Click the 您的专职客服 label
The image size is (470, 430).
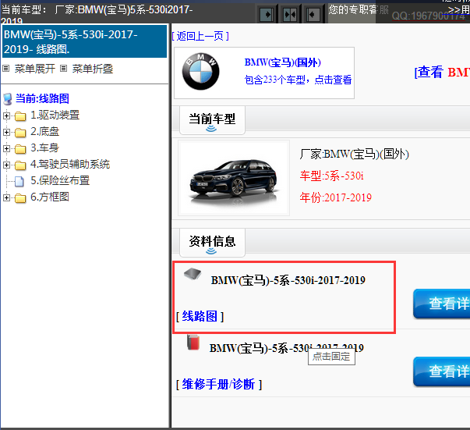click(x=359, y=10)
